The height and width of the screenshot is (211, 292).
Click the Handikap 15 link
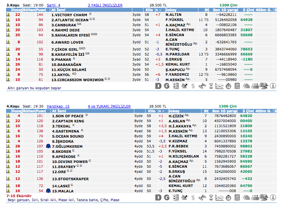(58, 106)
